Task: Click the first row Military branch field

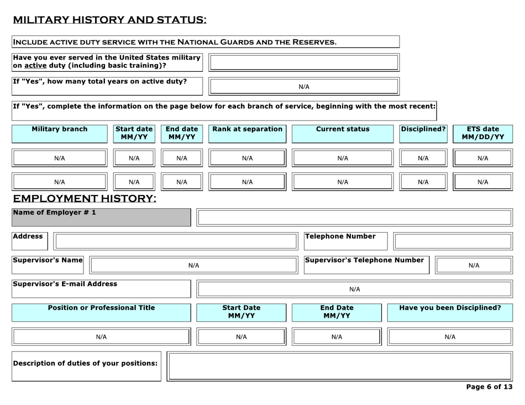Action: click(x=60, y=158)
